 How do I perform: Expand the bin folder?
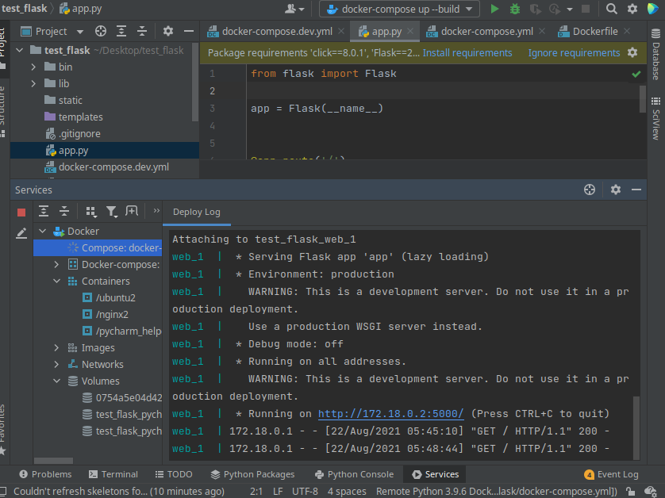point(33,67)
